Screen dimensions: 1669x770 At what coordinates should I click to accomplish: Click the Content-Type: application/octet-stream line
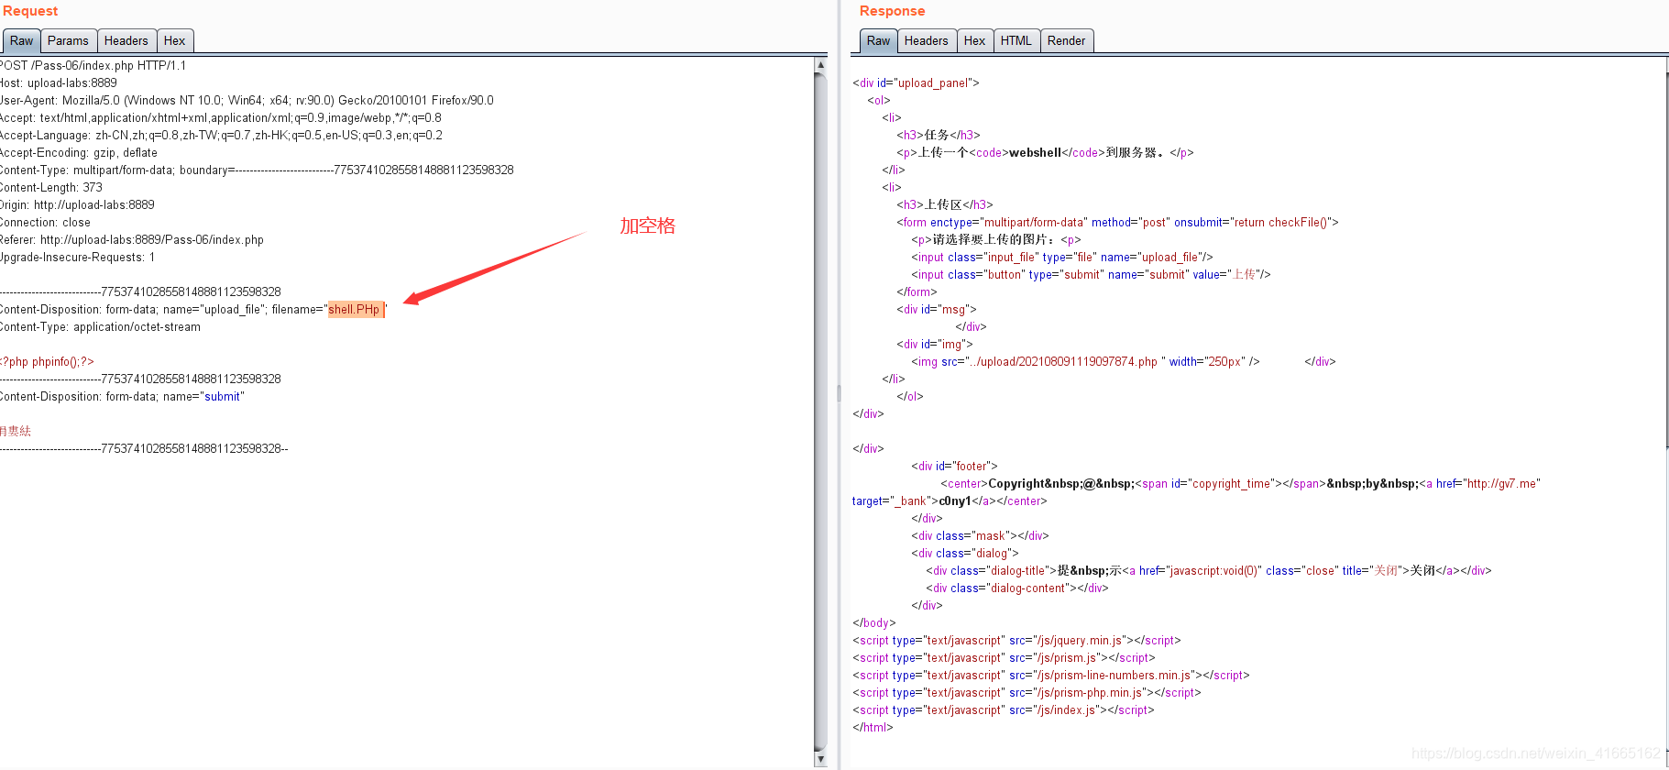[101, 327]
